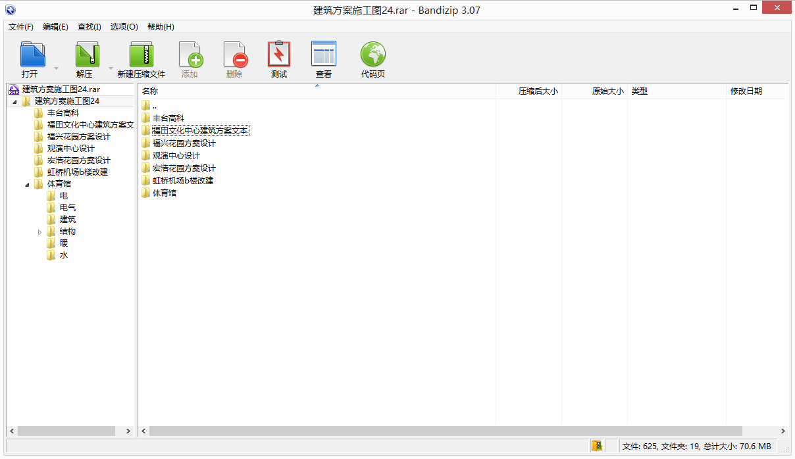This screenshot has width=795, height=459.
Task: Click the 添加 (Add) toolbar icon
Action: [190, 55]
